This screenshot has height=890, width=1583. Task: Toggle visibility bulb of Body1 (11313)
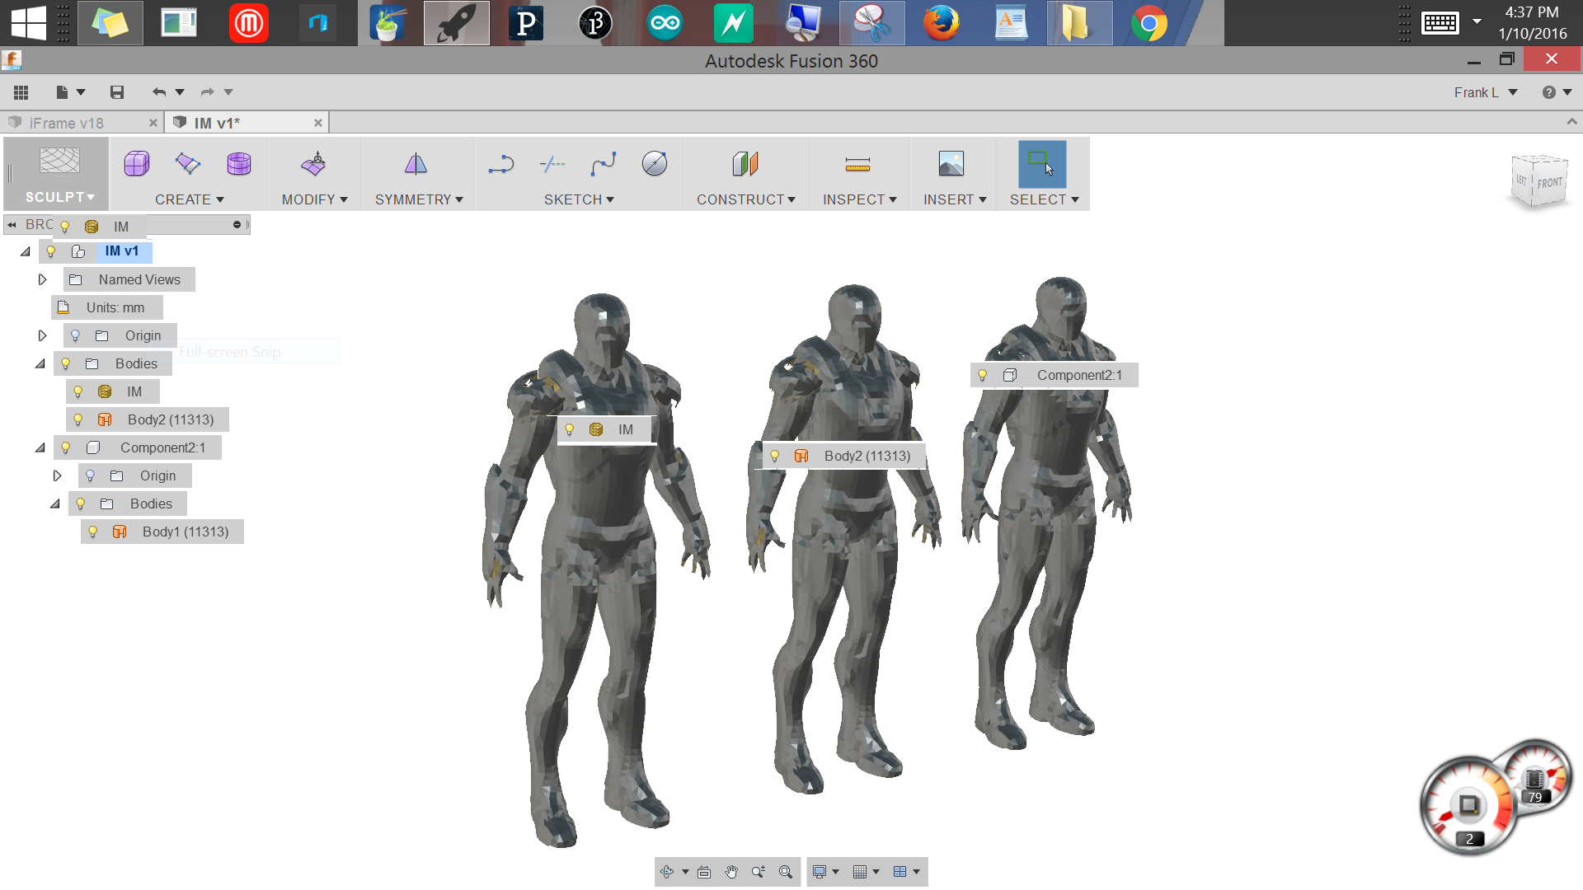[x=93, y=532]
